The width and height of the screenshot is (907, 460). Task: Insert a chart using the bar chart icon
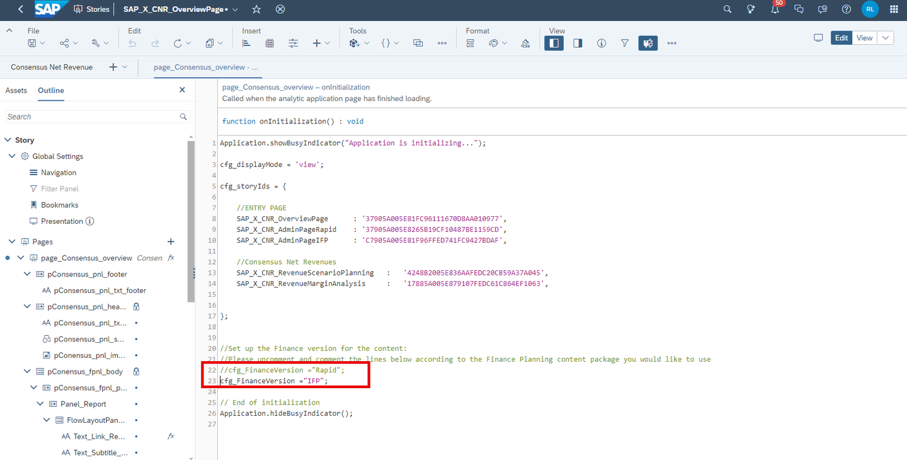coord(246,43)
